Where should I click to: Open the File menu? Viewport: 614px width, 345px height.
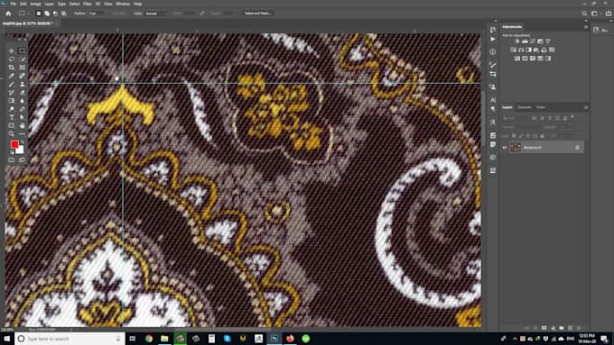click(14, 4)
